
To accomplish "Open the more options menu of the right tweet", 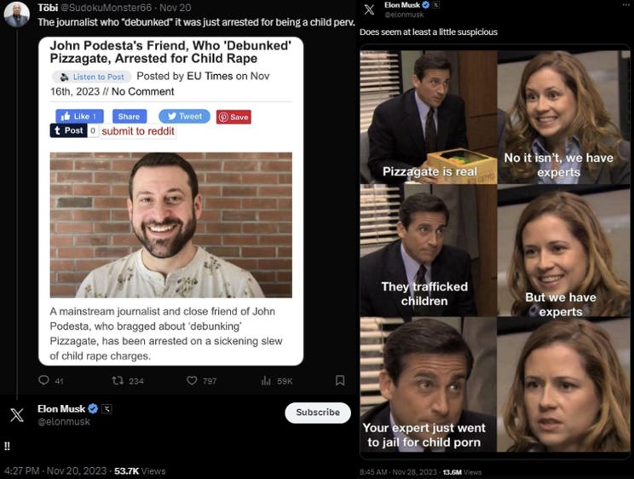I will [x=626, y=4].
